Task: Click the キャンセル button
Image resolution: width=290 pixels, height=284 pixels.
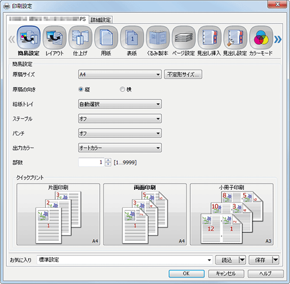Action: click(x=226, y=273)
